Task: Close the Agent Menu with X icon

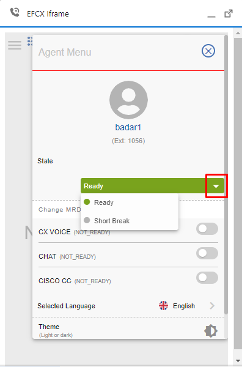Action: point(208,51)
